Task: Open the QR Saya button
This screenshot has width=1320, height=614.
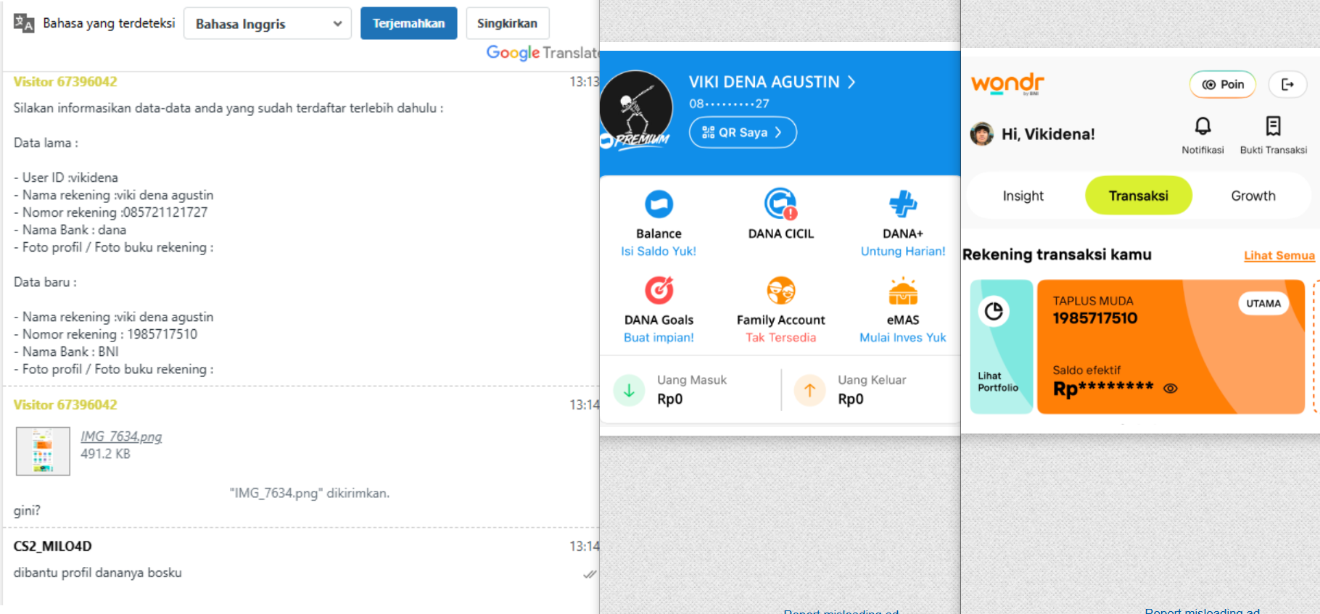Action: point(743,133)
